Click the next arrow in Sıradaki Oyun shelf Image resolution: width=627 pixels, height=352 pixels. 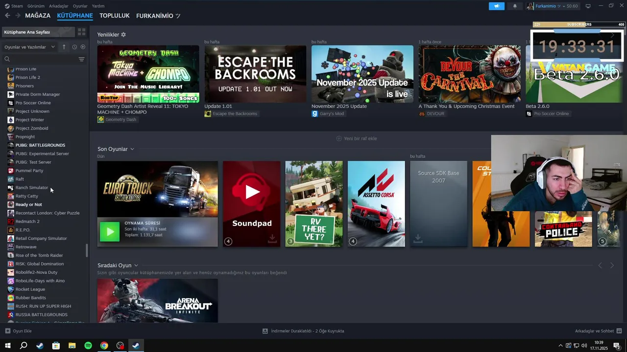[x=612, y=265]
